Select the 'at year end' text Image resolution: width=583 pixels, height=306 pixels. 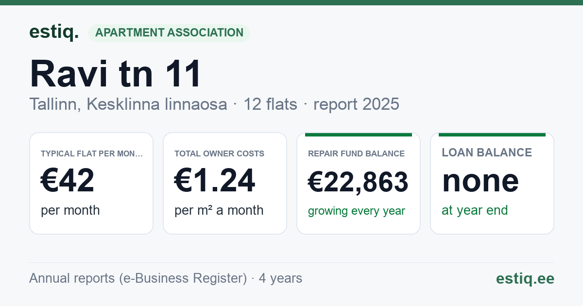[x=475, y=210]
